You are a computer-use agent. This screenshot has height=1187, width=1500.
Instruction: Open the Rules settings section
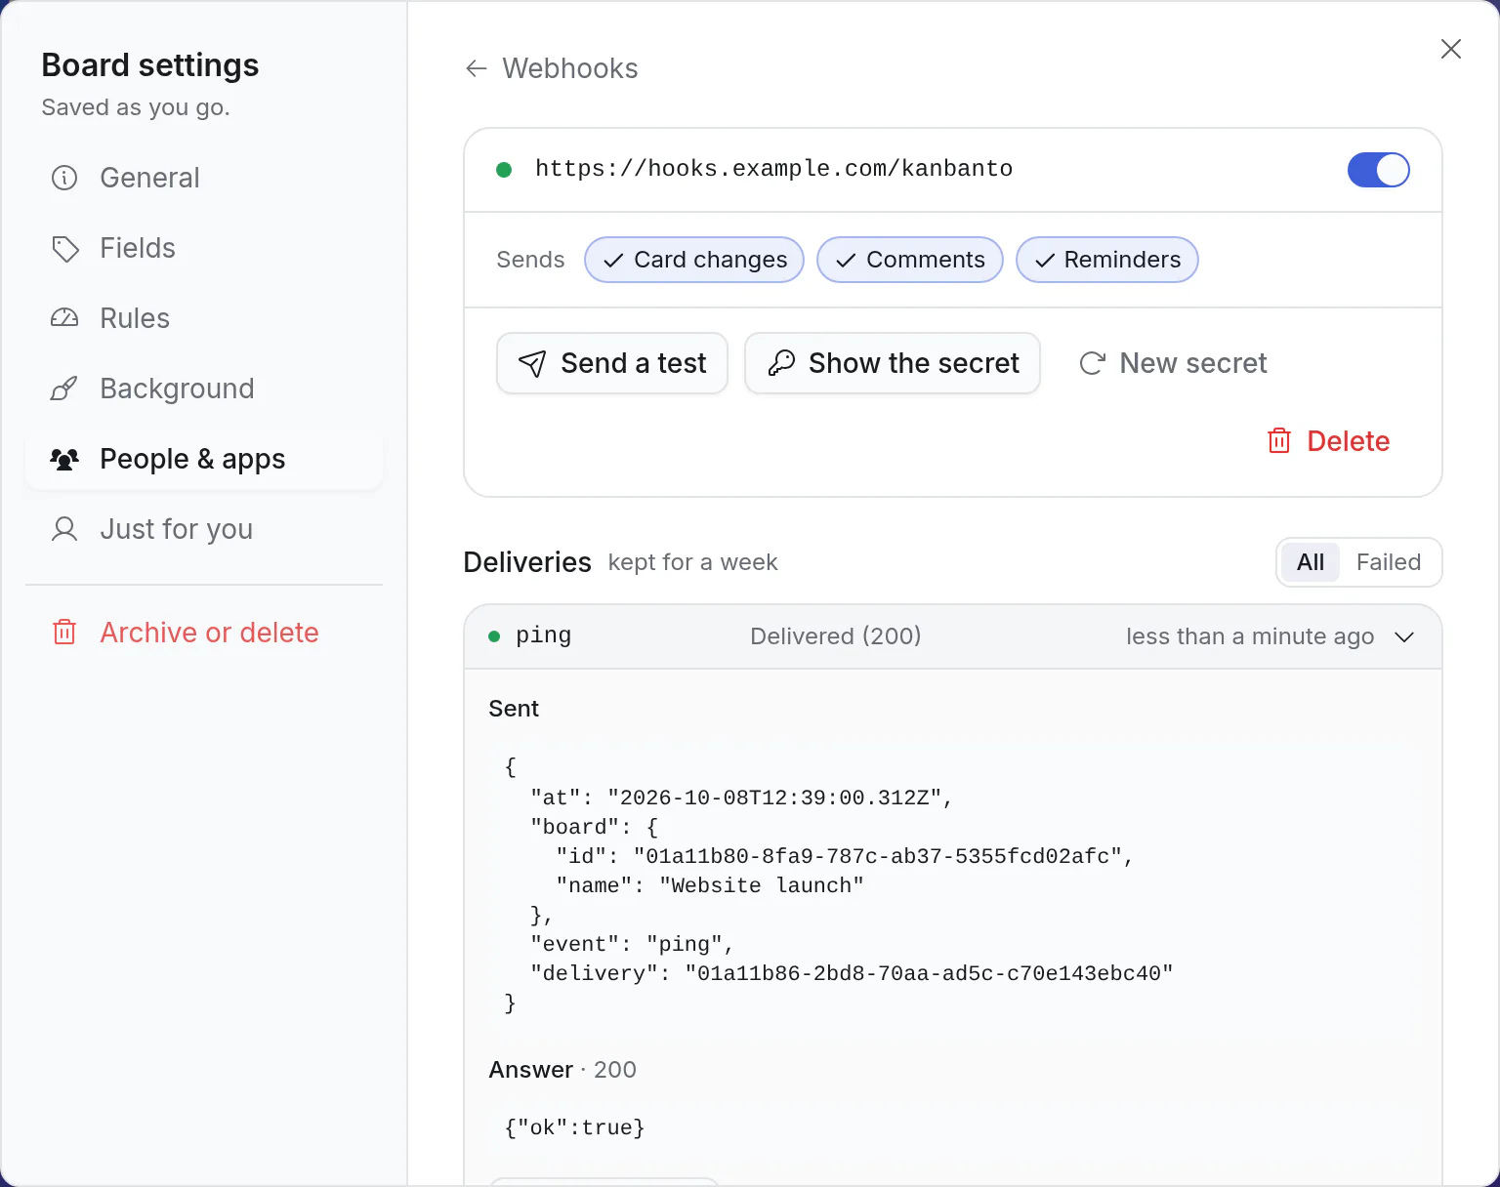tap(204, 318)
